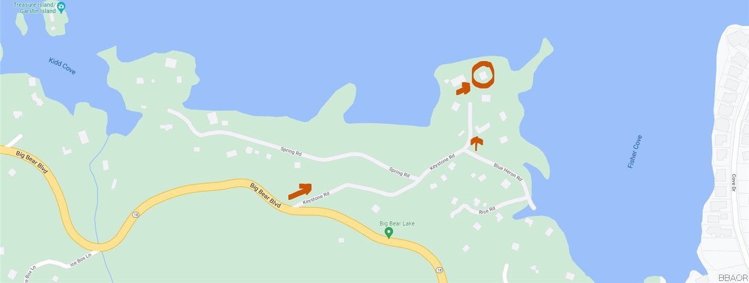Select the Blue Heron Rd label
Viewport: 749px width, 283px height.
pyautogui.click(x=508, y=171)
